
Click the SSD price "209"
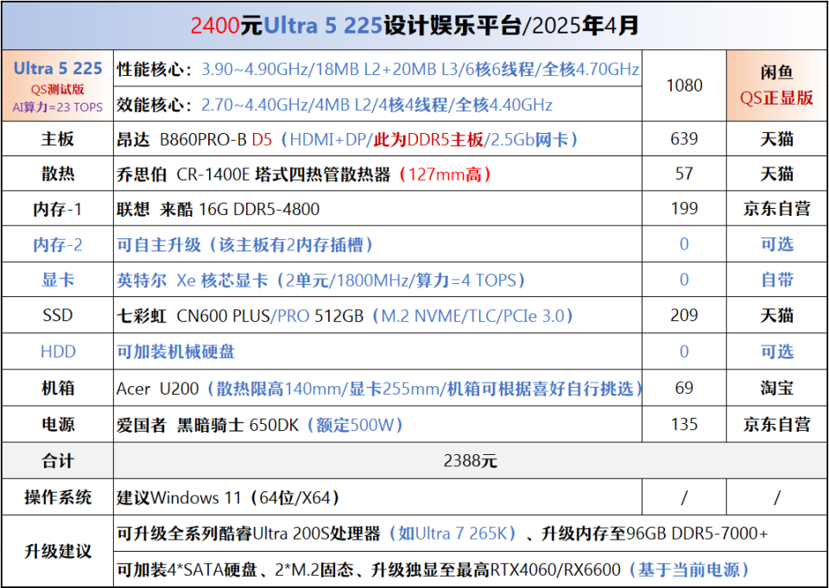click(x=684, y=315)
